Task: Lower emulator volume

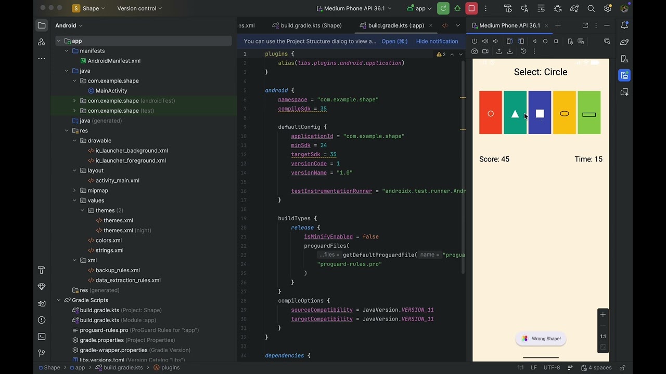Action: (x=495, y=41)
